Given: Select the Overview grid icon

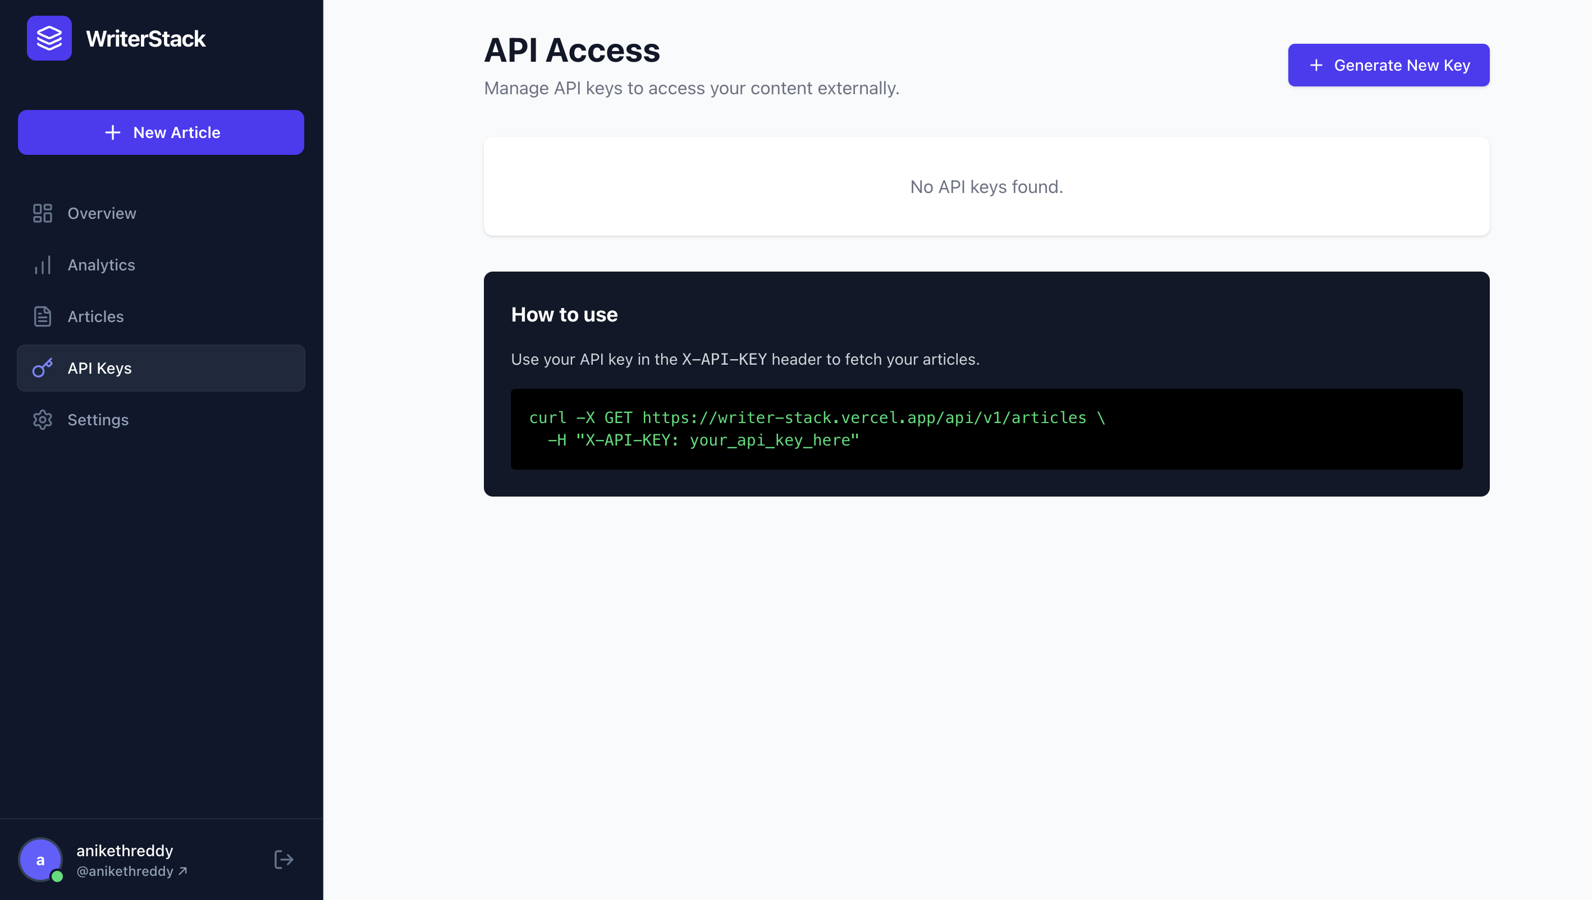Looking at the screenshot, I should tap(42, 213).
